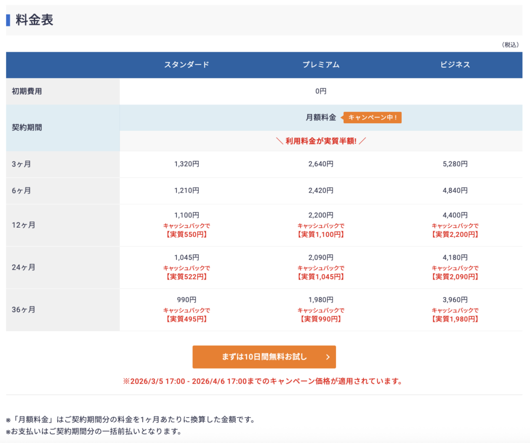Screen dimensions: 530x443
Task: Select the プレミアム column header
Action: pos(321,65)
